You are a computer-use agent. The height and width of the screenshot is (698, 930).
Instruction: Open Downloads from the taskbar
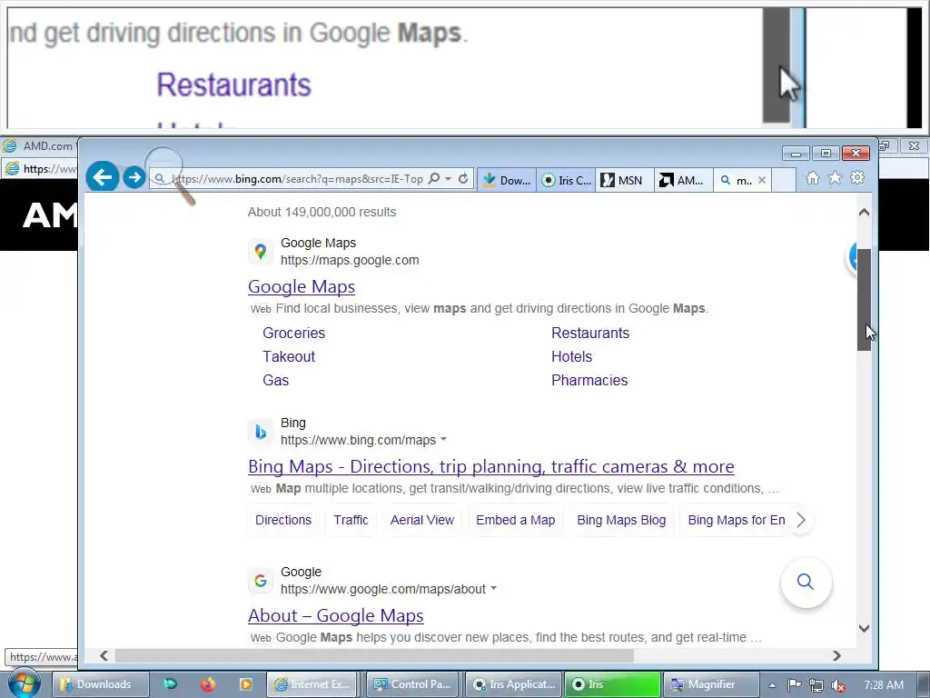(100, 684)
